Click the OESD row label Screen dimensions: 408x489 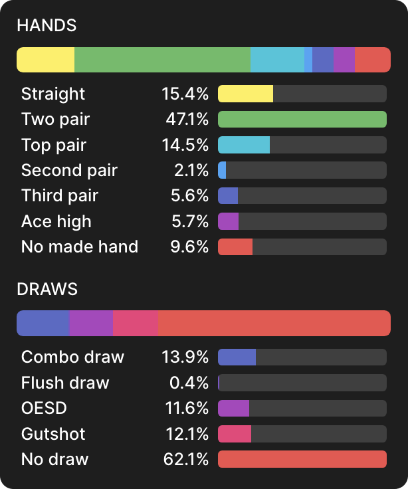coord(44,408)
